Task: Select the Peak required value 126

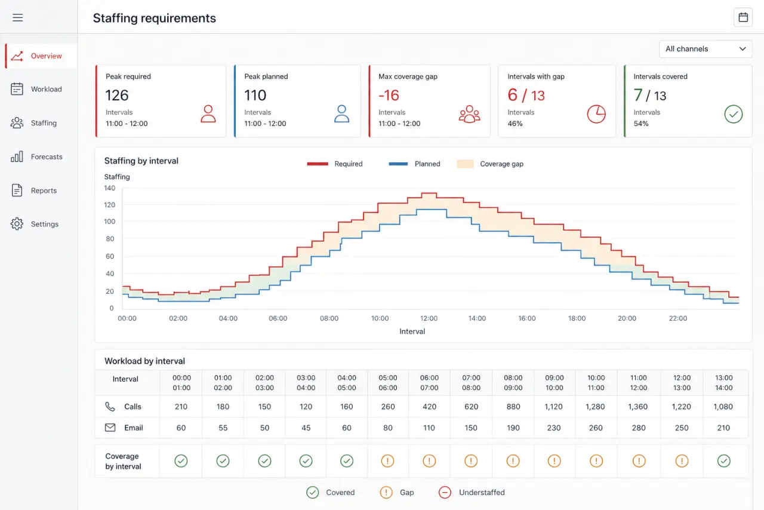Action: [x=117, y=96]
